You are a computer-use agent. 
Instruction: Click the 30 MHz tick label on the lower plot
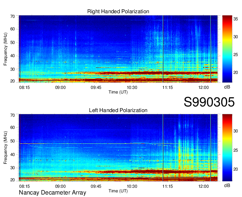[13, 168]
